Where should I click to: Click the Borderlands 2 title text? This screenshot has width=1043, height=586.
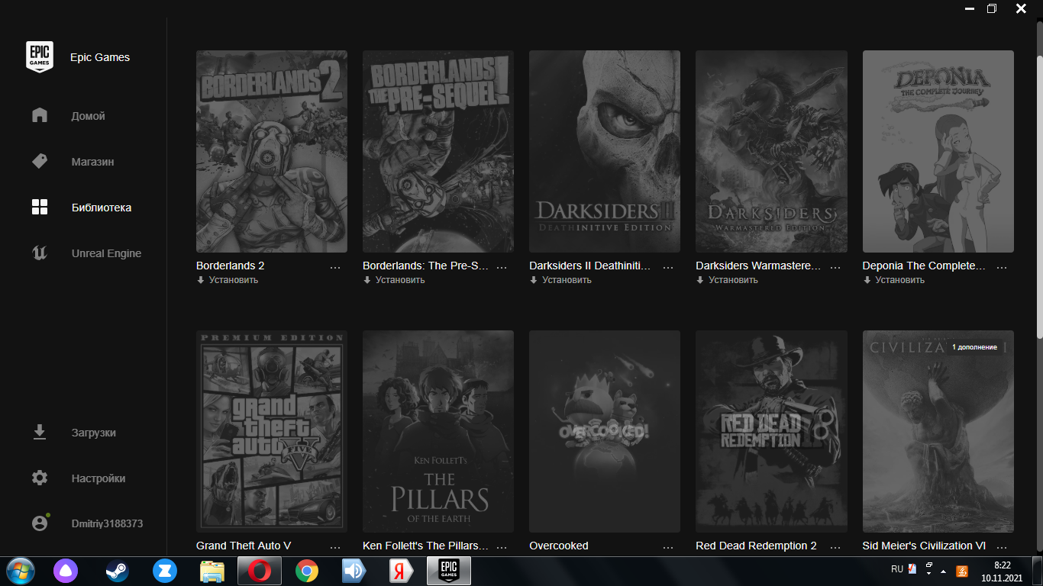231,266
